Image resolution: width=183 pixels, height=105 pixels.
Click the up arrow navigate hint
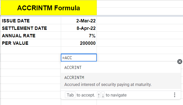point(99,95)
